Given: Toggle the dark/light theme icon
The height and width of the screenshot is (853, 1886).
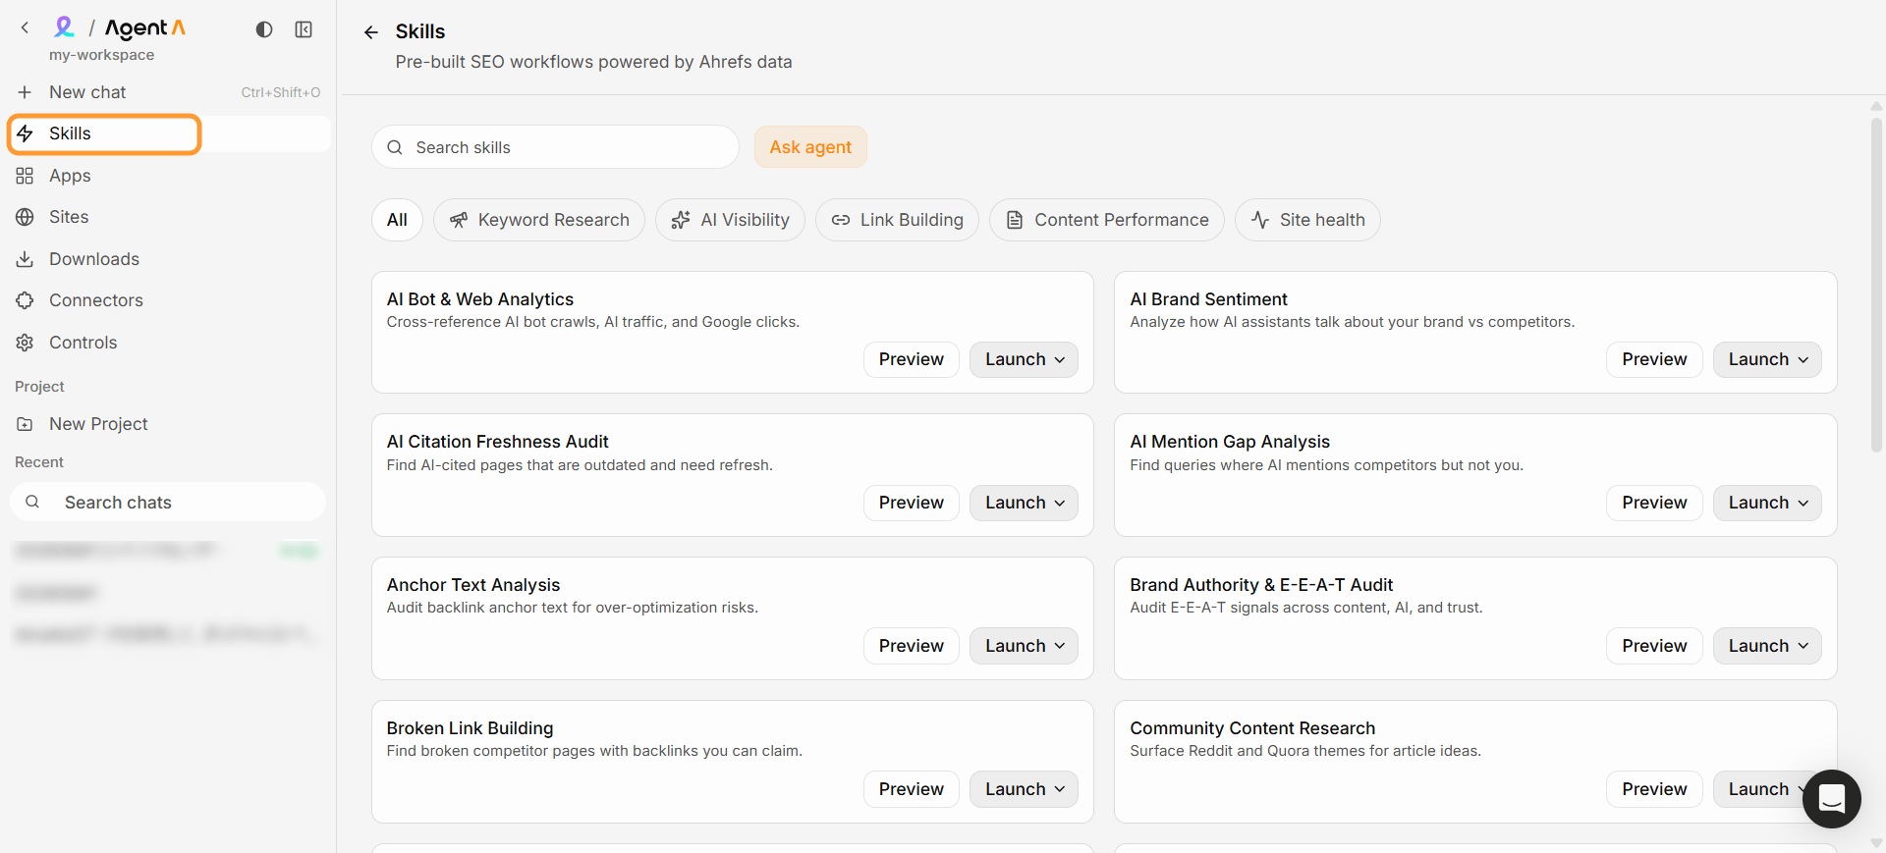Looking at the screenshot, I should tap(263, 29).
